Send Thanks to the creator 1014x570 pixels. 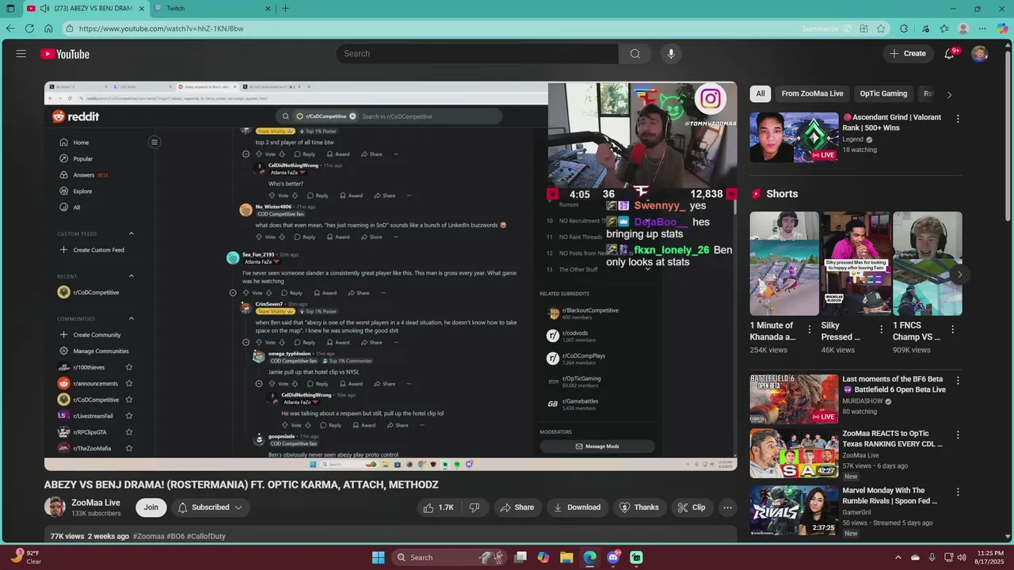point(639,507)
